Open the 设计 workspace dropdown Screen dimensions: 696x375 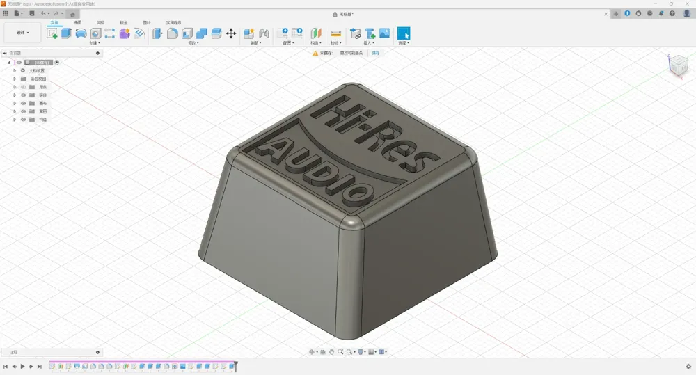point(23,33)
